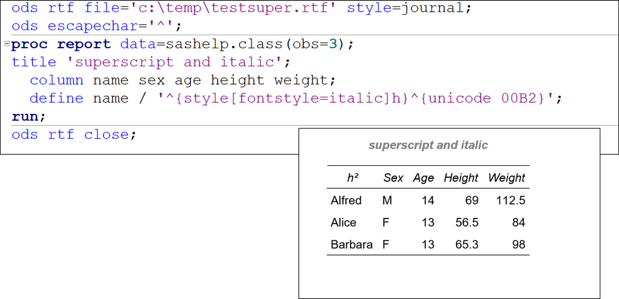Click the Height column header

tap(460, 178)
